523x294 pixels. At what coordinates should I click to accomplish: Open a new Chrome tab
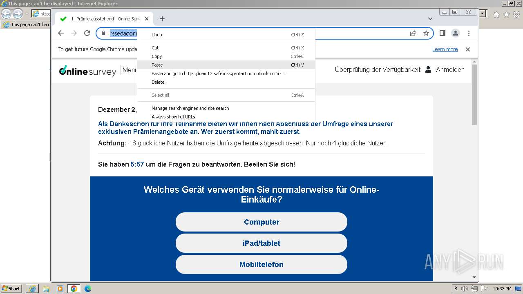(x=162, y=19)
